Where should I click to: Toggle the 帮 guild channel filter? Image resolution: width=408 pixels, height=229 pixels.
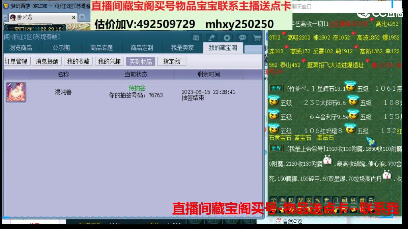click(x=300, y=200)
